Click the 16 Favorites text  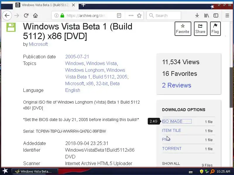pos(180,74)
